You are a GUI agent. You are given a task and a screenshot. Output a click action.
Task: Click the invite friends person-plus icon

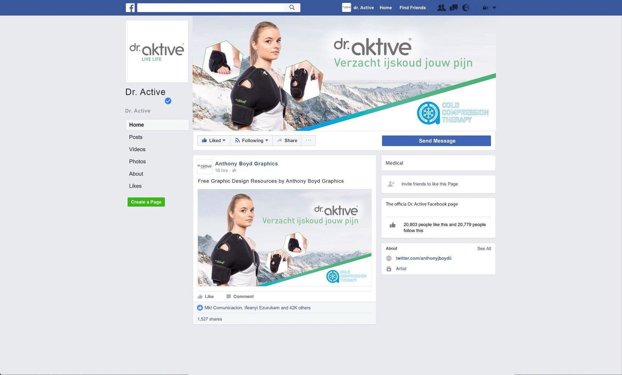tap(391, 184)
